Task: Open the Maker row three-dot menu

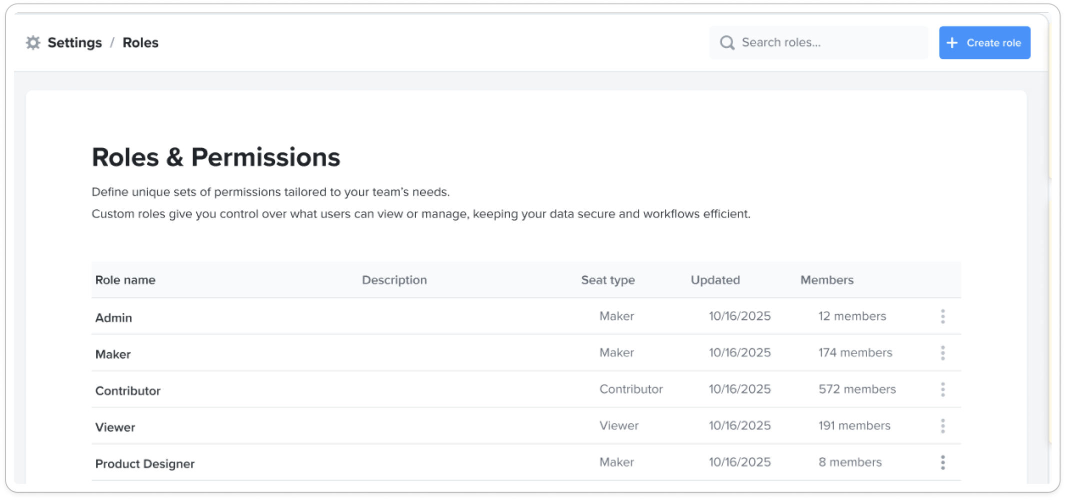Action: (942, 353)
